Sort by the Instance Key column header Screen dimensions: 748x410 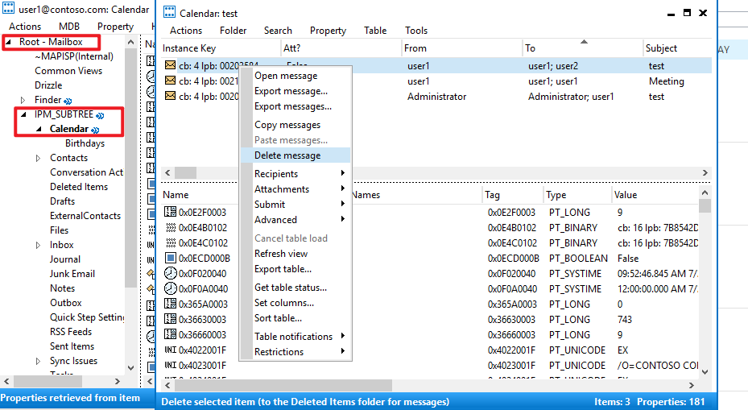click(x=221, y=48)
